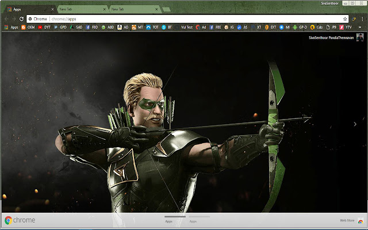Screen dimensions: 368x230
Task: Open the GPD bookmark
Action: (x=60, y=27)
